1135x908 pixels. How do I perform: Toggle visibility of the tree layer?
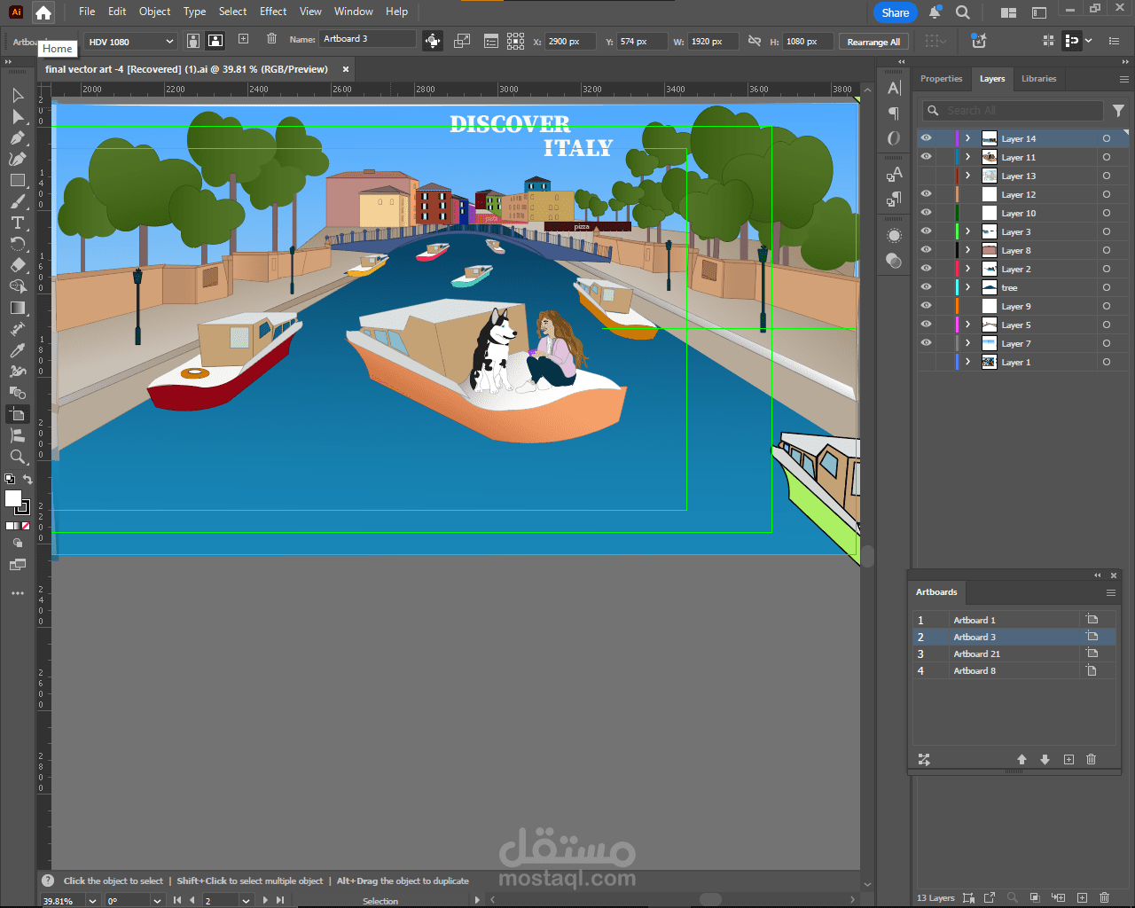coord(926,287)
